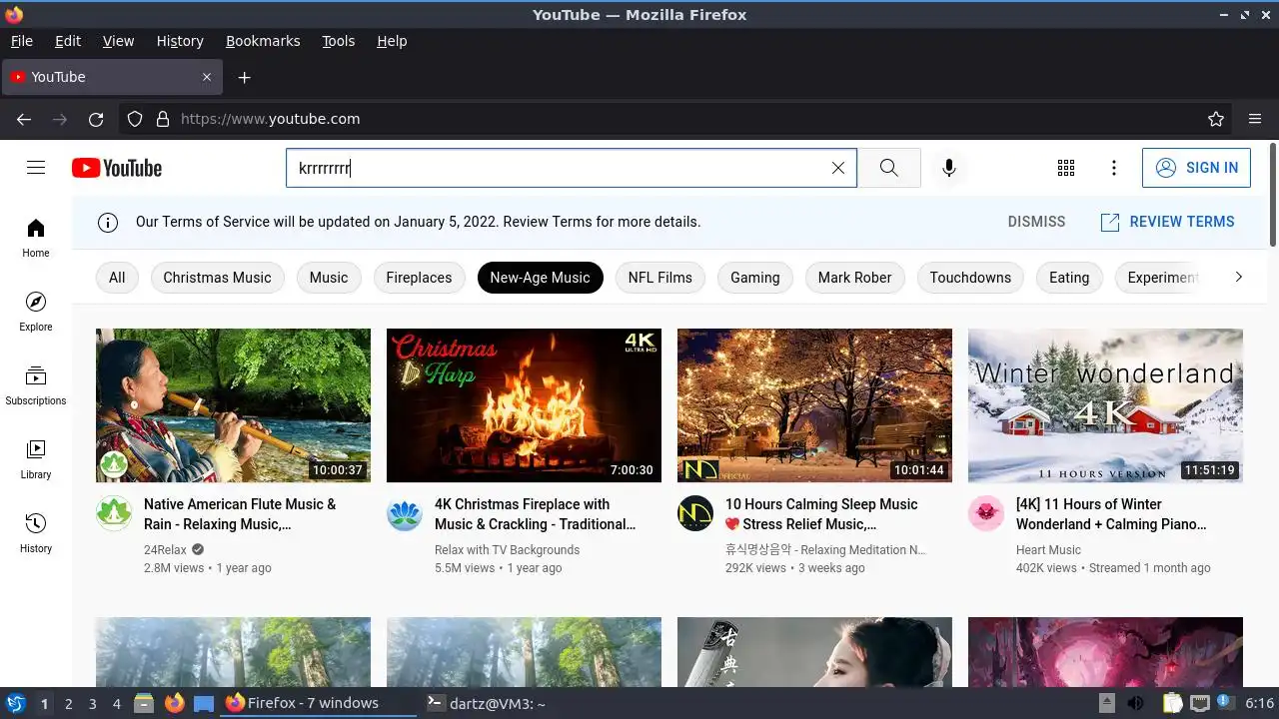This screenshot has width=1279, height=719.
Task: Open the Home sidebar item
Action: click(x=36, y=238)
